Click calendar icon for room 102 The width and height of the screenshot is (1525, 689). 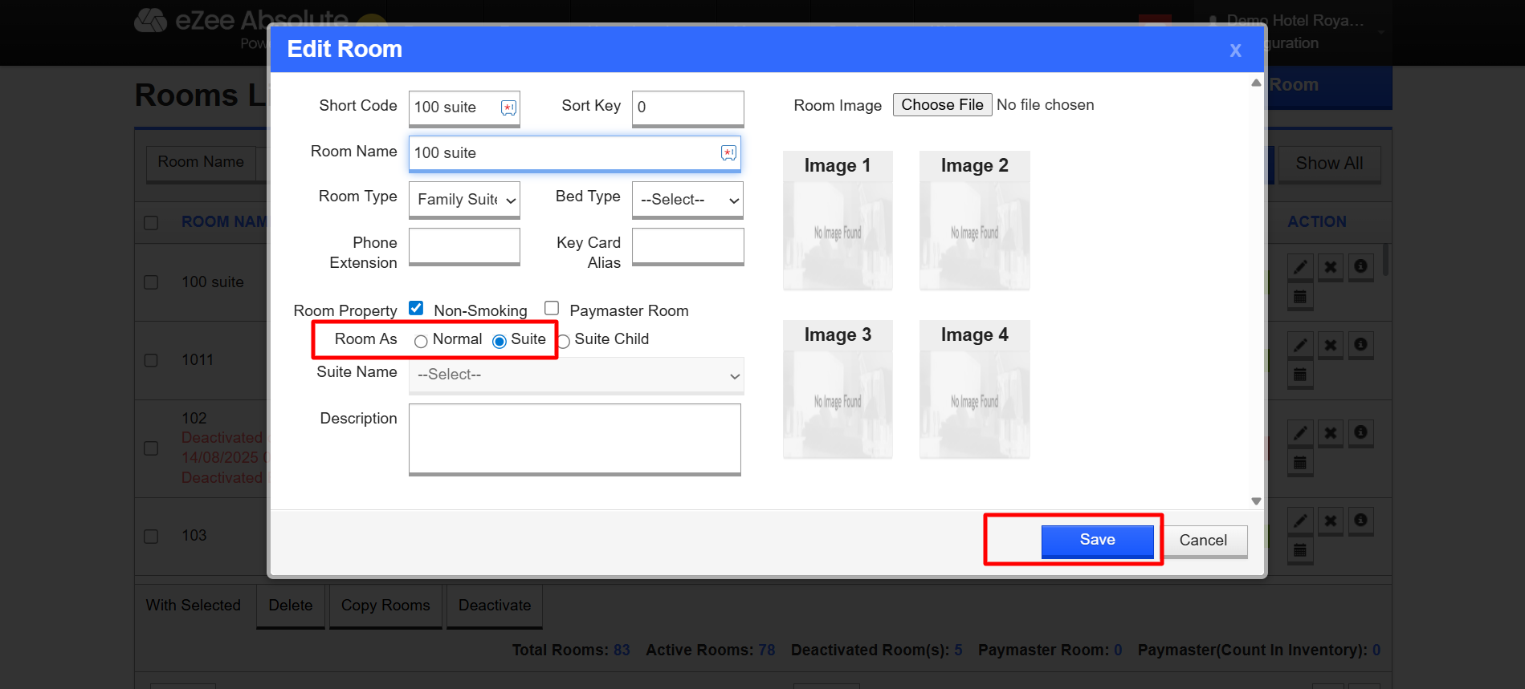(1300, 463)
